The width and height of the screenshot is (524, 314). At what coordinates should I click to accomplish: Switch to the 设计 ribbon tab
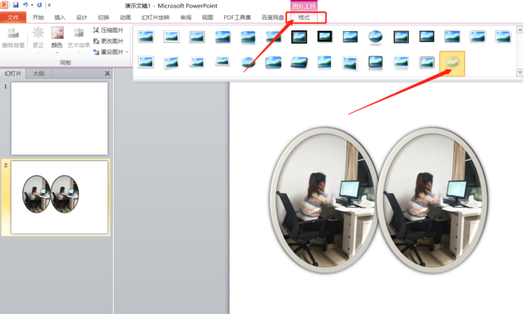click(82, 17)
